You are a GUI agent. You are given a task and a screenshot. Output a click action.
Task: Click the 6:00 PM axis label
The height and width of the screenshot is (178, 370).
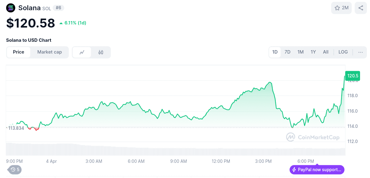pos(306,161)
